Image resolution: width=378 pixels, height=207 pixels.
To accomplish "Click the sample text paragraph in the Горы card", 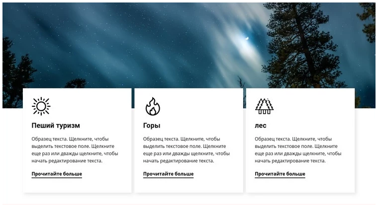I will (x=187, y=150).
